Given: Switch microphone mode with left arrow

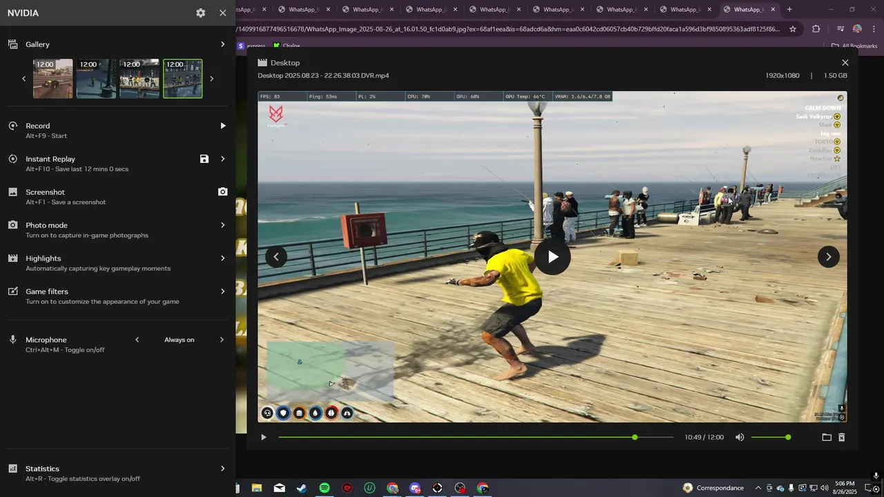Looking at the screenshot, I should 137,340.
